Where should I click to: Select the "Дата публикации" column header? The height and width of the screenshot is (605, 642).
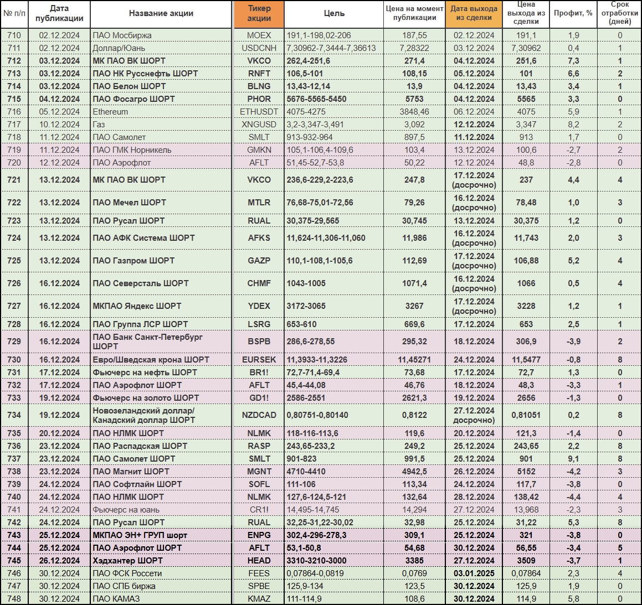click(x=59, y=13)
